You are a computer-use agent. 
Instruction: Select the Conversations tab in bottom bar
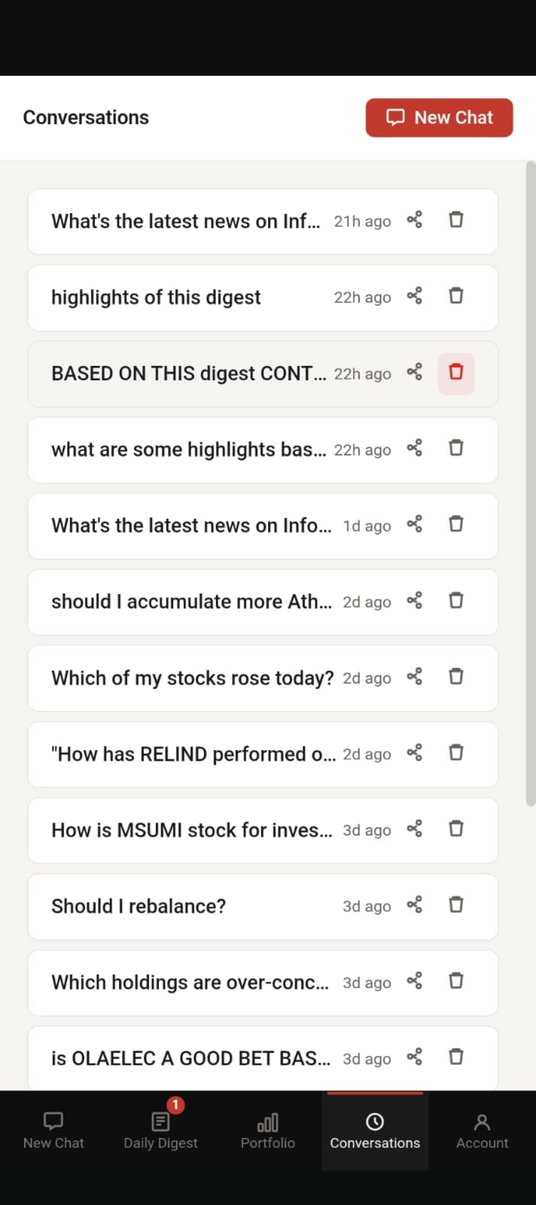(375, 1130)
